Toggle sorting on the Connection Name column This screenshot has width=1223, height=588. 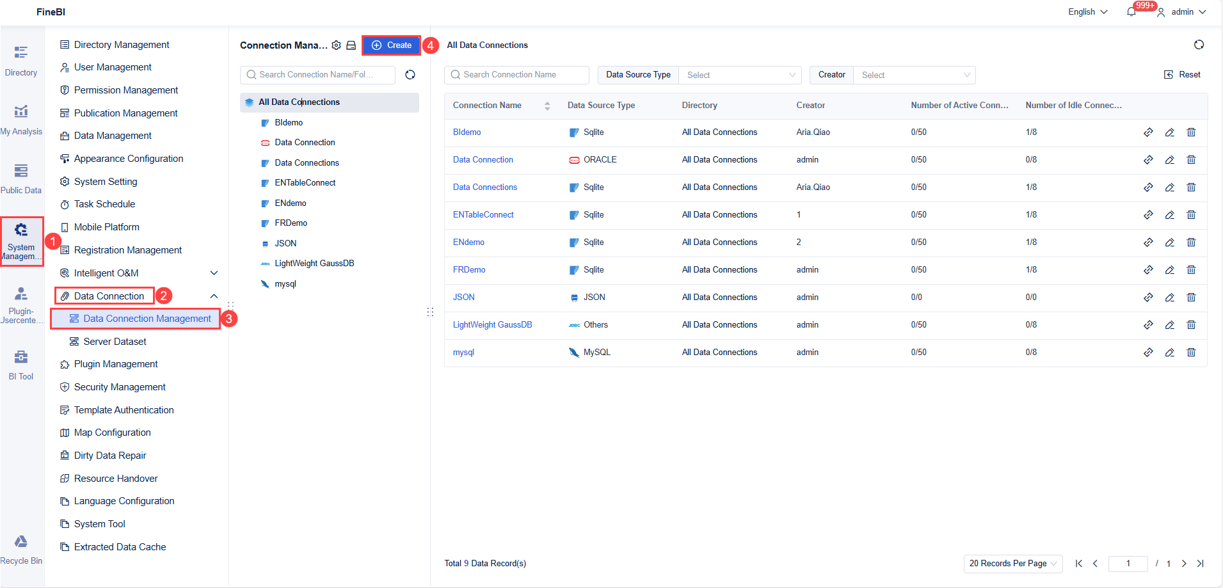pyautogui.click(x=547, y=105)
